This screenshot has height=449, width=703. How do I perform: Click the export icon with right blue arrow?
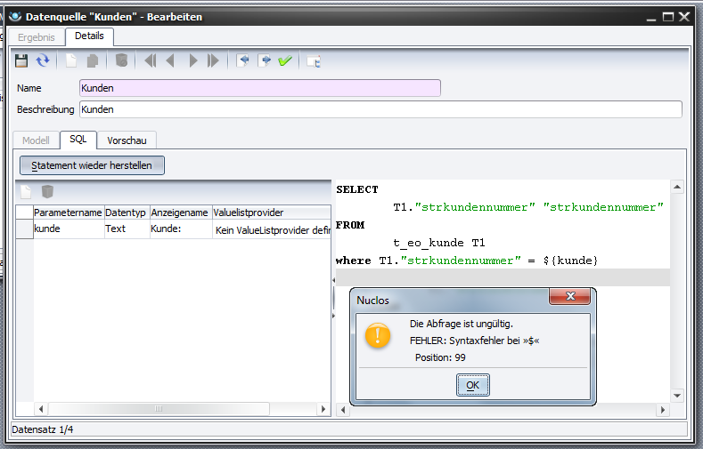[264, 60]
